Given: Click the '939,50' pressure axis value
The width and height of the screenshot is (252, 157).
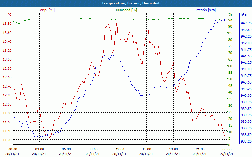Looking at the screenshot, I should click(x=246, y=108).
